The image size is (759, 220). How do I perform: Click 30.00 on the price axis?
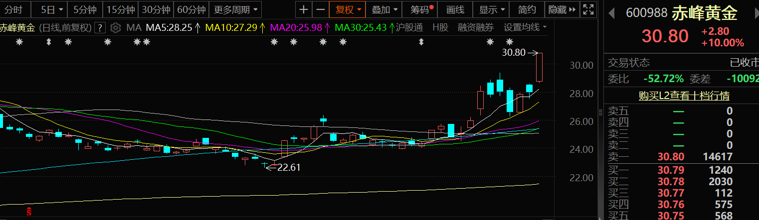pos(581,65)
